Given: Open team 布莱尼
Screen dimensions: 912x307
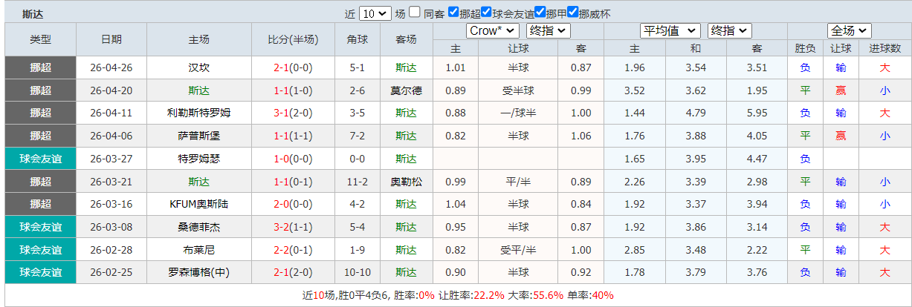Looking at the screenshot, I should (x=199, y=251).
